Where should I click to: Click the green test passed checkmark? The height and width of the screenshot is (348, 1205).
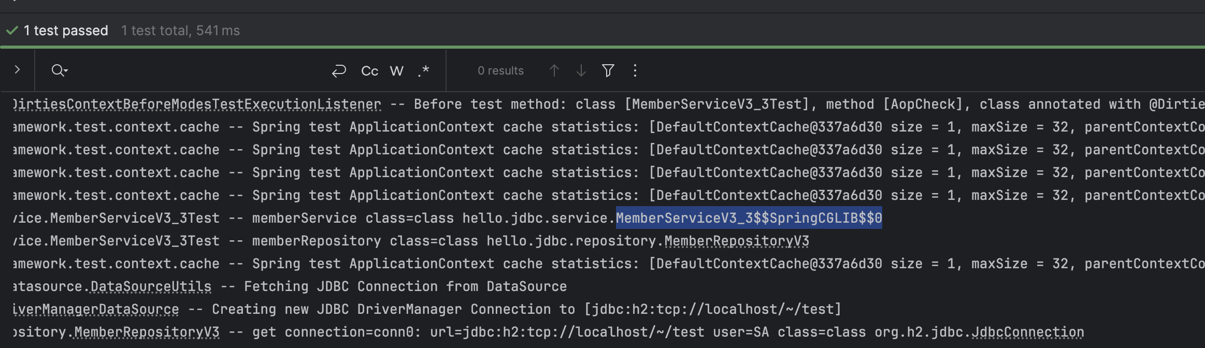click(x=12, y=31)
